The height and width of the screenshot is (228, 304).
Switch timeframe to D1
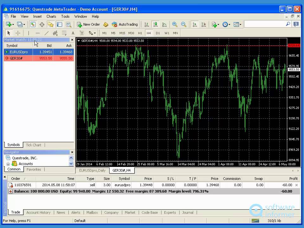[x=158, y=33]
